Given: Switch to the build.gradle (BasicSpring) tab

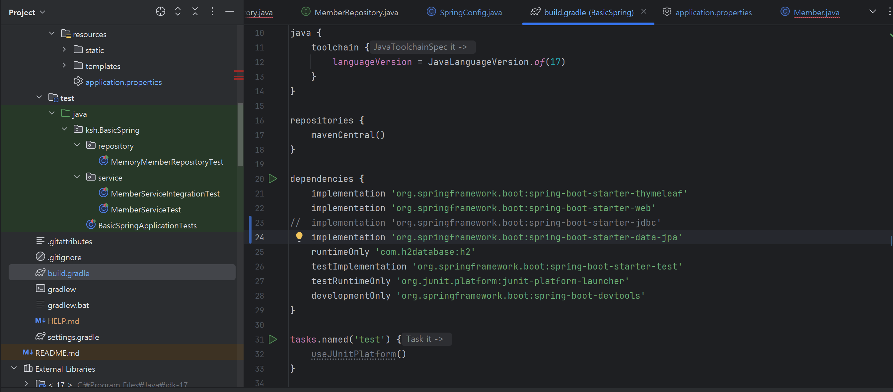Looking at the screenshot, I should coord(589,13).
